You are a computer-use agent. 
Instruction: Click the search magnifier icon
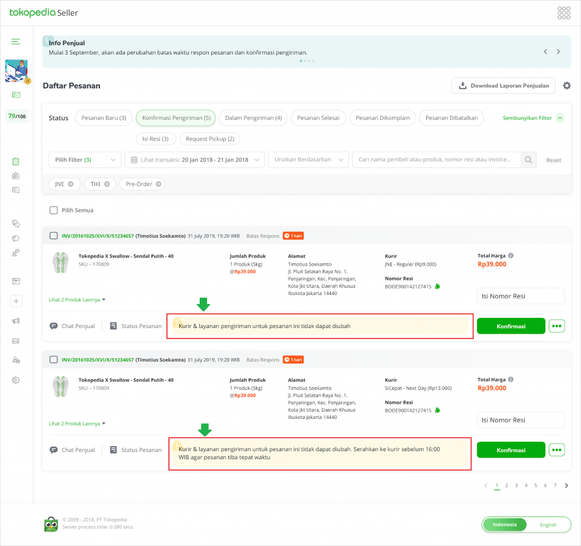tap(528, 159)
